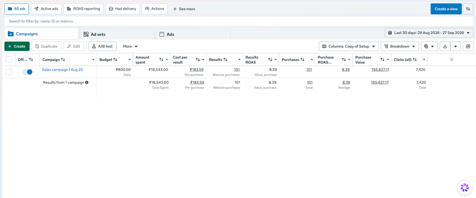The width and height of the screenshot is (476, 198).
Task: Tick the Sales campaign row checkbox
Action: click(x=9, y=72)
